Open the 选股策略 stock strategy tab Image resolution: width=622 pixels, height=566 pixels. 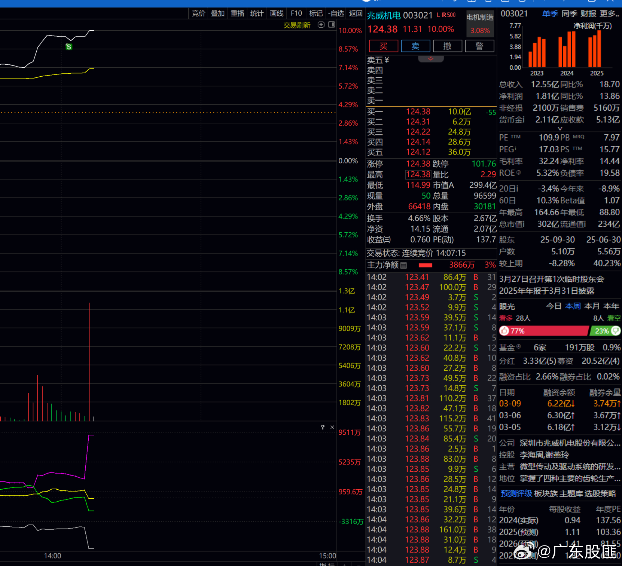(600, 493)
